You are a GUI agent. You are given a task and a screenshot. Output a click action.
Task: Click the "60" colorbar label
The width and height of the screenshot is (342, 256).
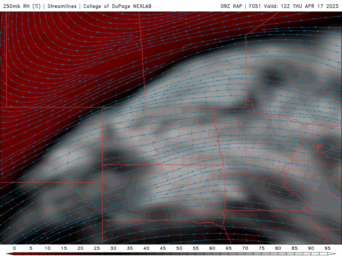[212, 248]
